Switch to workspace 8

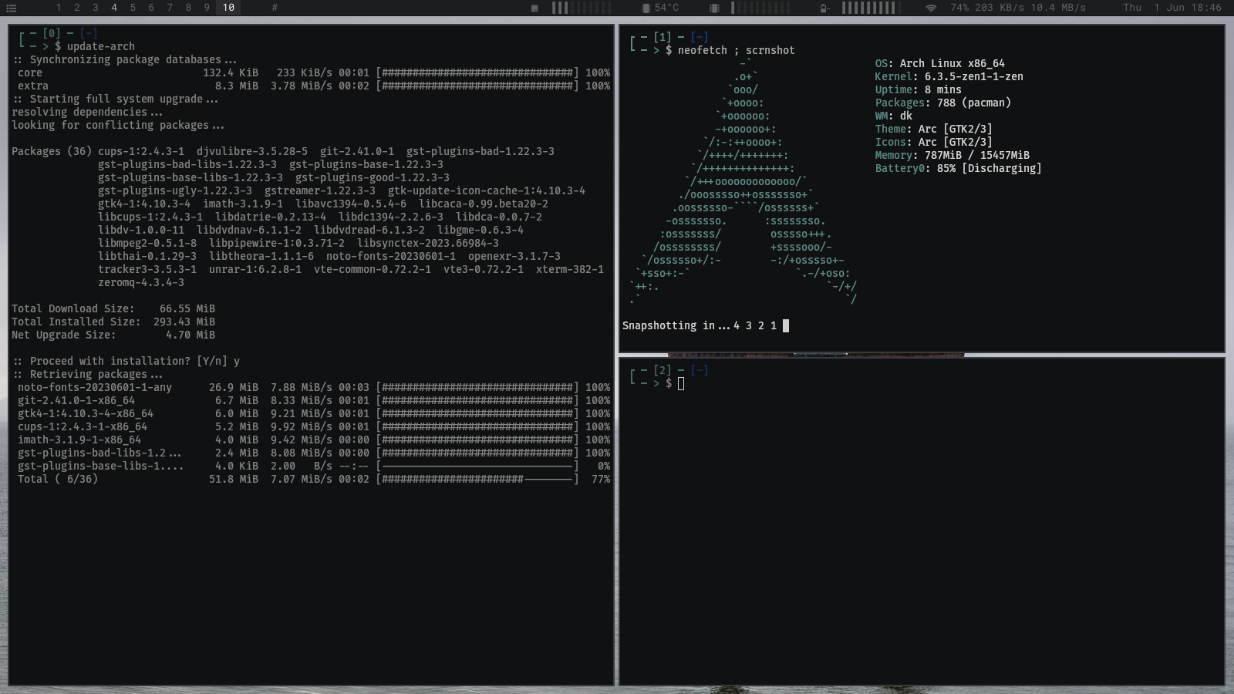[188, 8]
